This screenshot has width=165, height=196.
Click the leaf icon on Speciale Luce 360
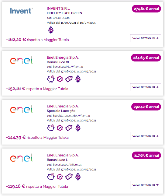[78, 128]
